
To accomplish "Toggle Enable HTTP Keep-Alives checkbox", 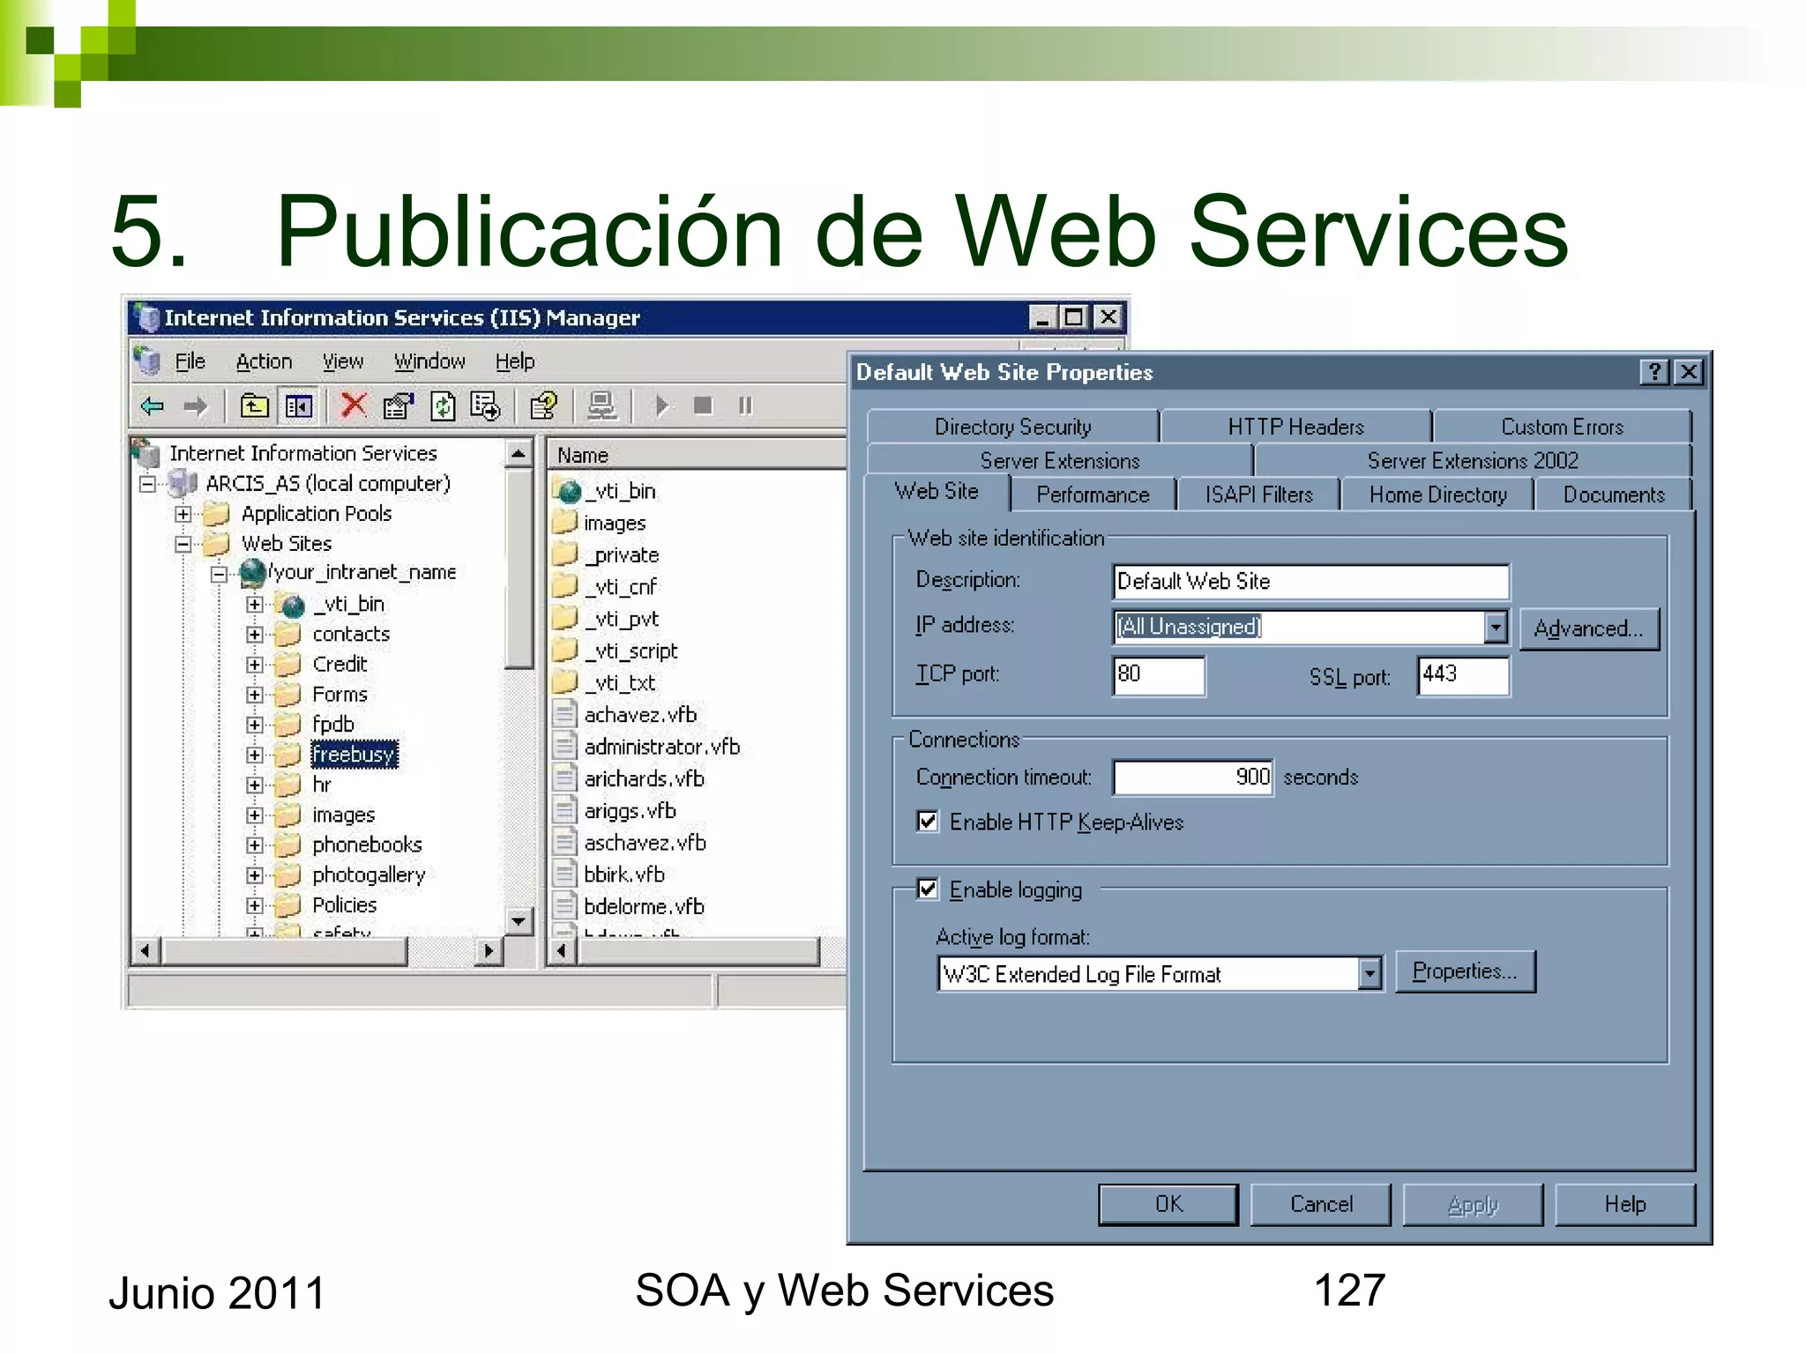I will (x=928, y=822).
